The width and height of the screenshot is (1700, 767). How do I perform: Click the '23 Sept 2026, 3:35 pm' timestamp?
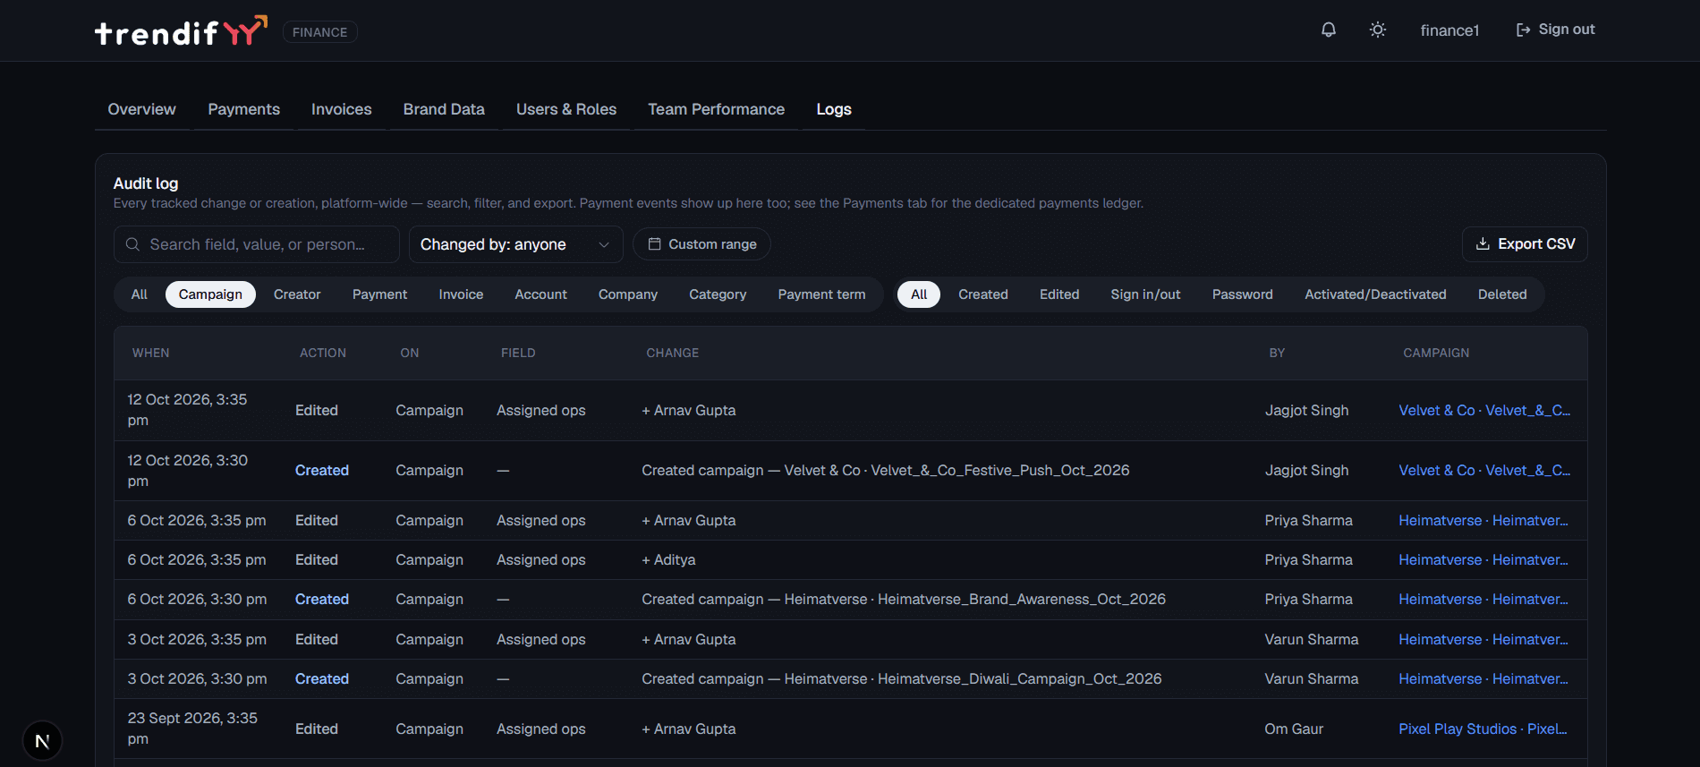[192, 729]
